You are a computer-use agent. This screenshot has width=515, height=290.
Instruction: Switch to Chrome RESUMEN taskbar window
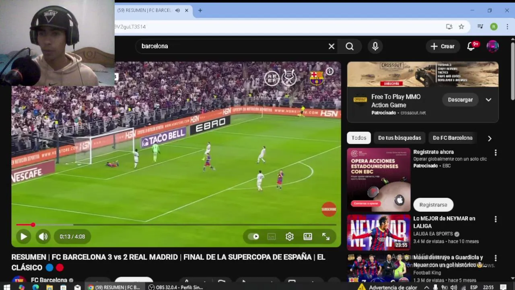pyautogui.click(x=115, y=287)
